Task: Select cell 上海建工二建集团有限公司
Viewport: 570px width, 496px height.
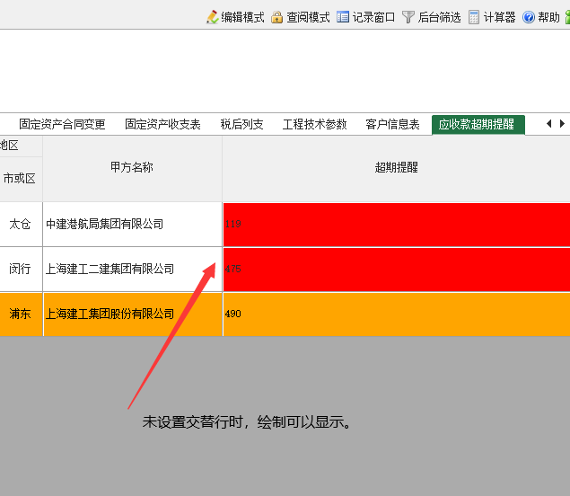Action: [x=132, y=270]
